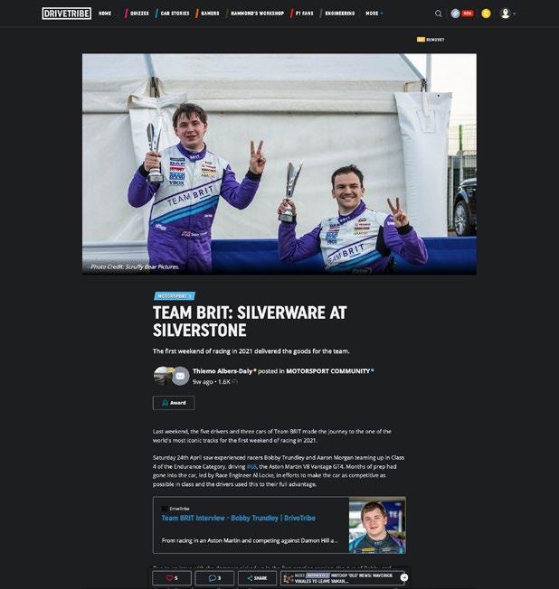Viewport: 559px width, 589px height.
Task: Expand the user profile avatar dropdown
Action: [507, 14]
